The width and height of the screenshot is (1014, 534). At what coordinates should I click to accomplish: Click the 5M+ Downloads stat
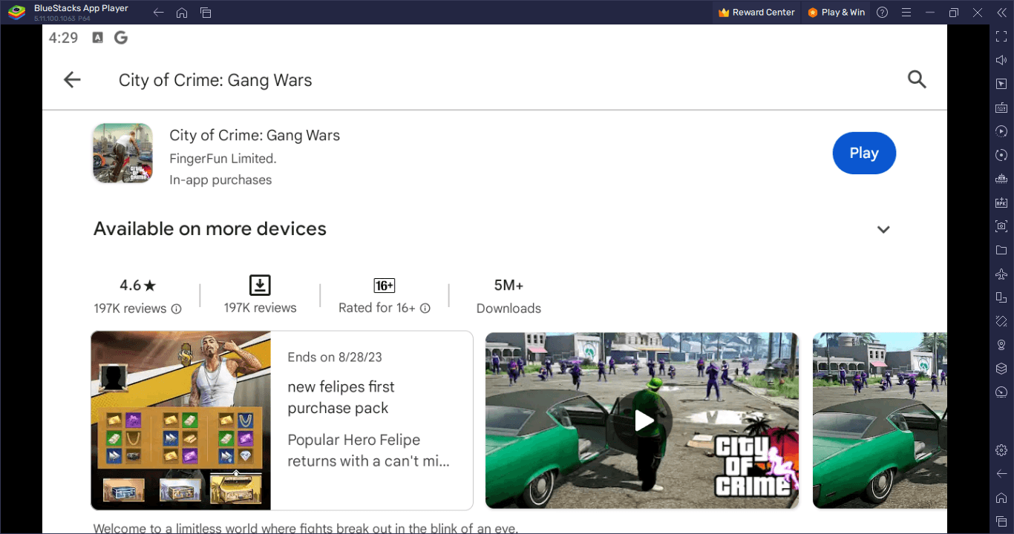click(x=508, y=296)
